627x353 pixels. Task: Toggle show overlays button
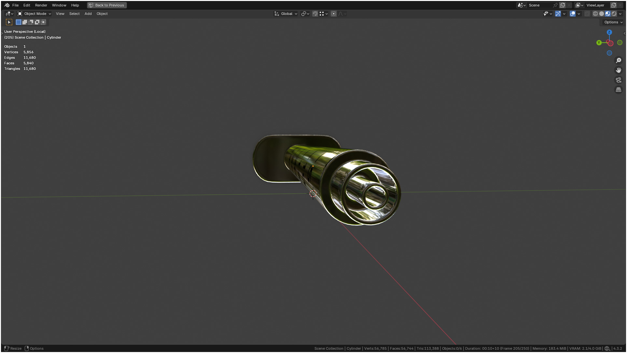(x=573, y=14)
